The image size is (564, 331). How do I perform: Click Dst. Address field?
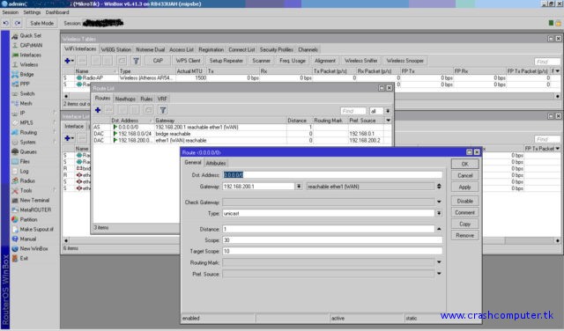point(332,175)
